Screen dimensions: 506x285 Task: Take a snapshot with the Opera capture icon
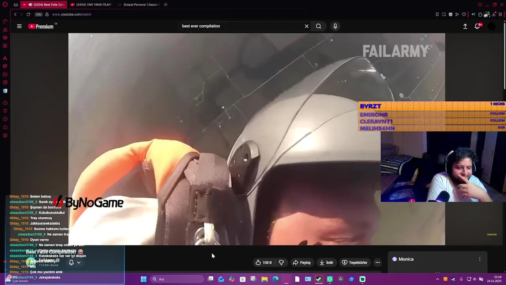coord(444,14)
